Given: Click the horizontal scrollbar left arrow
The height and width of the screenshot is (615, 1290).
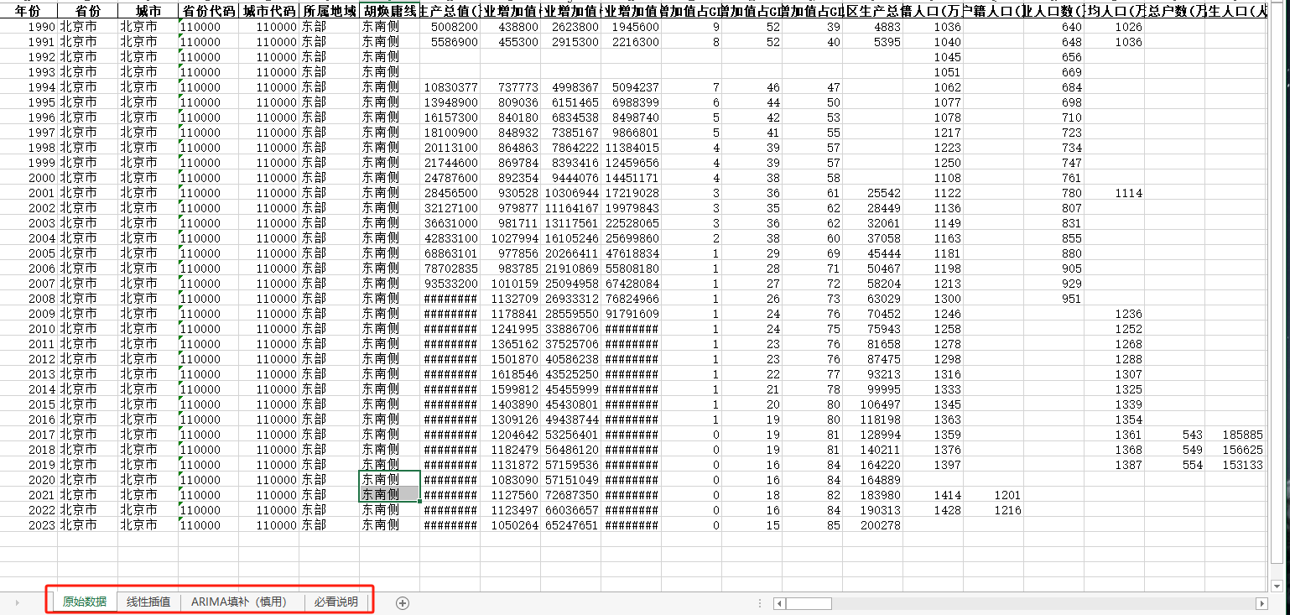Looking at the screenshot, I should 778,603.
